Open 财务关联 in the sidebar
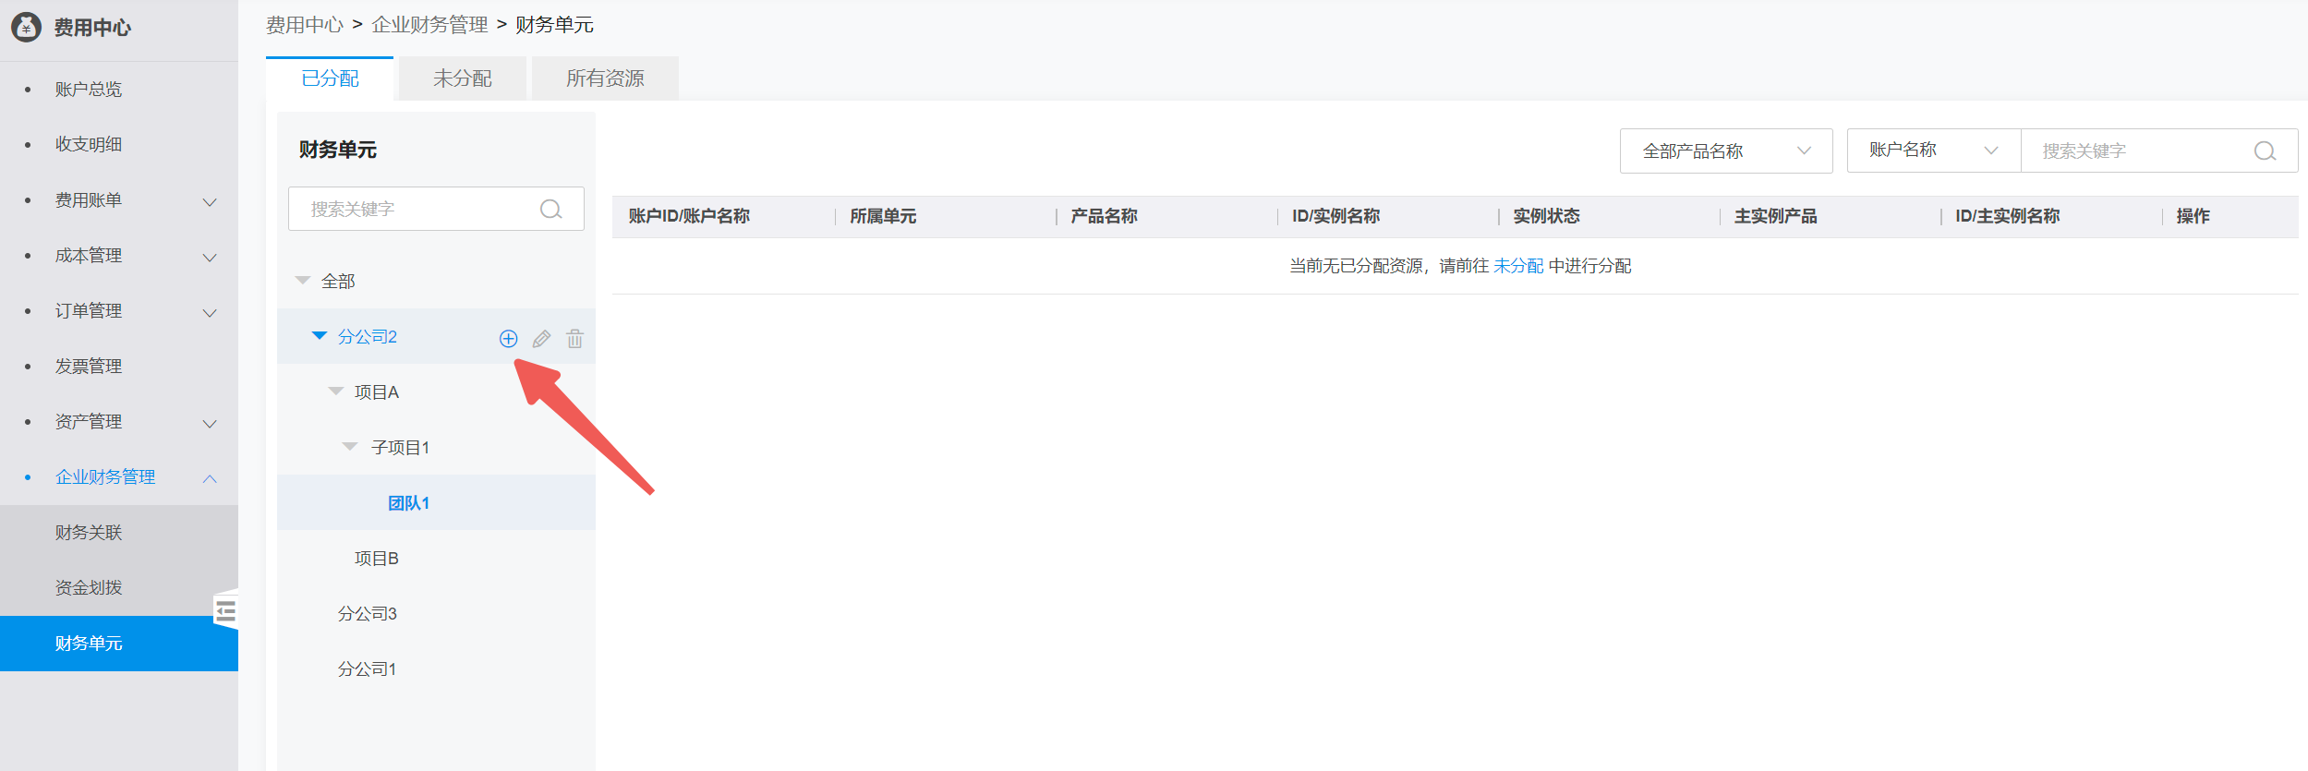Screen dimensions: 2308x771 89,533
